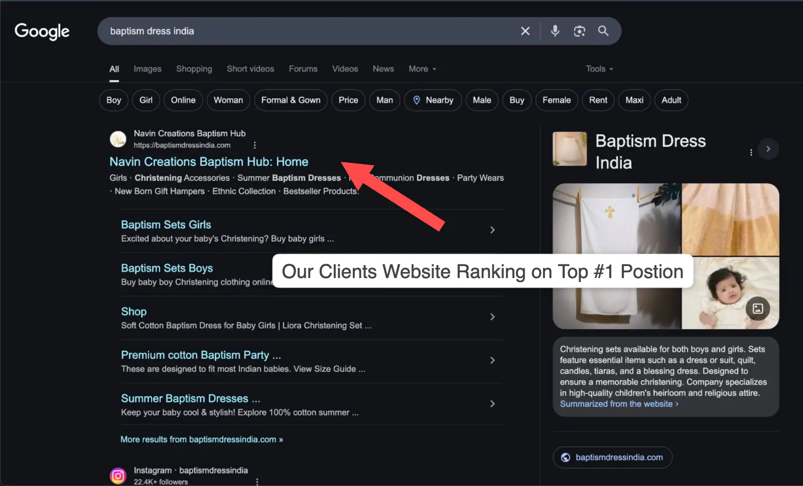Open options menu beside Instagram result
The image size is (803, 486).
pyautogui.click(x=257, y=481)
